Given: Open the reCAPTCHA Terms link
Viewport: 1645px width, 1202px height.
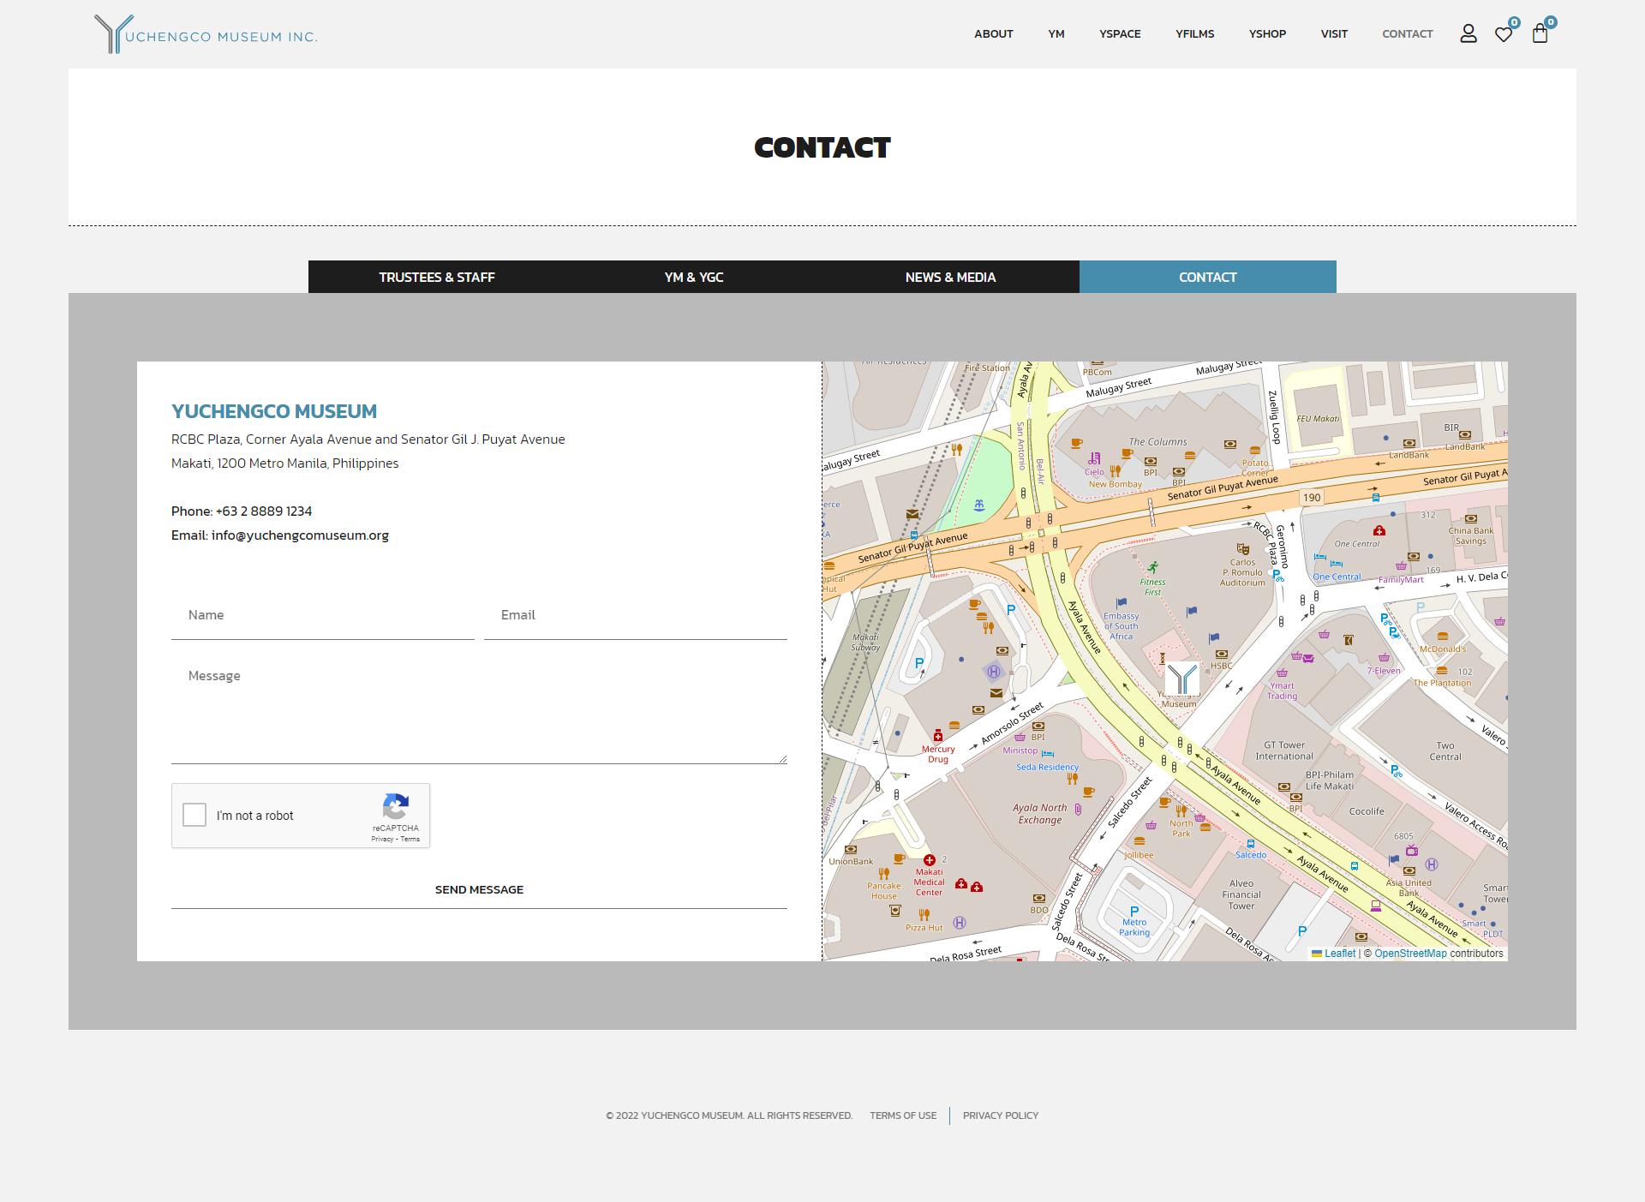Looking at the screenshot, I should pyautogui.click(x=410, y=839).
